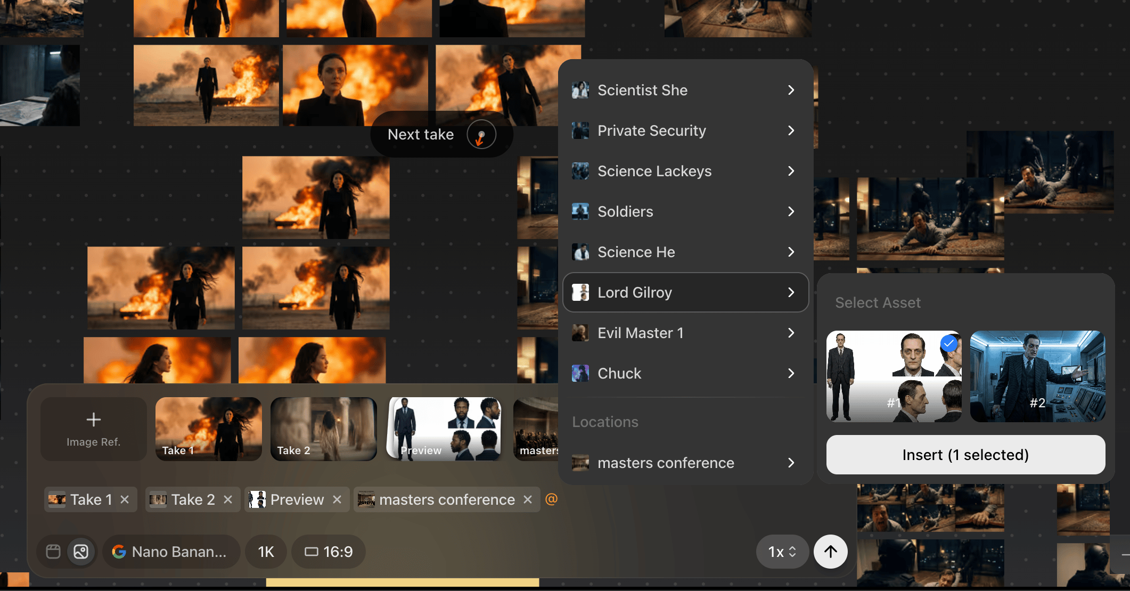Uncheck the blue checkmark on asset #1
Image resolution: width=1130 pixels, height=591 pixels.
(x=949, y=343)
